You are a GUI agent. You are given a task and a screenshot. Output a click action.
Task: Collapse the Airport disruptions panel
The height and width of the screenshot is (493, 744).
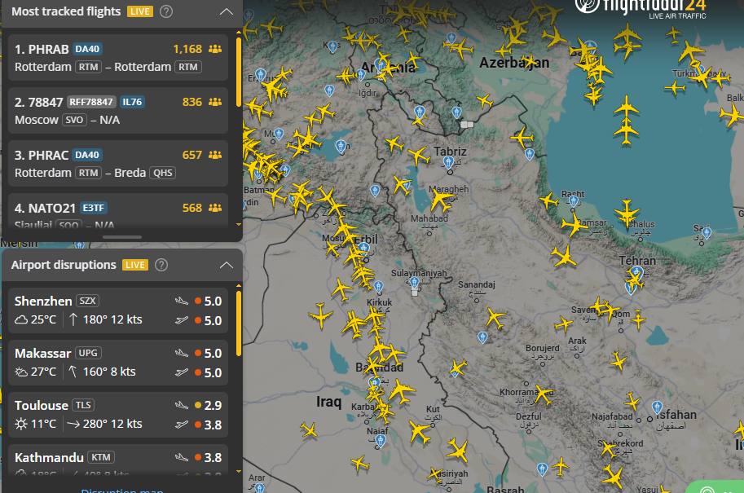coord(227,265)
